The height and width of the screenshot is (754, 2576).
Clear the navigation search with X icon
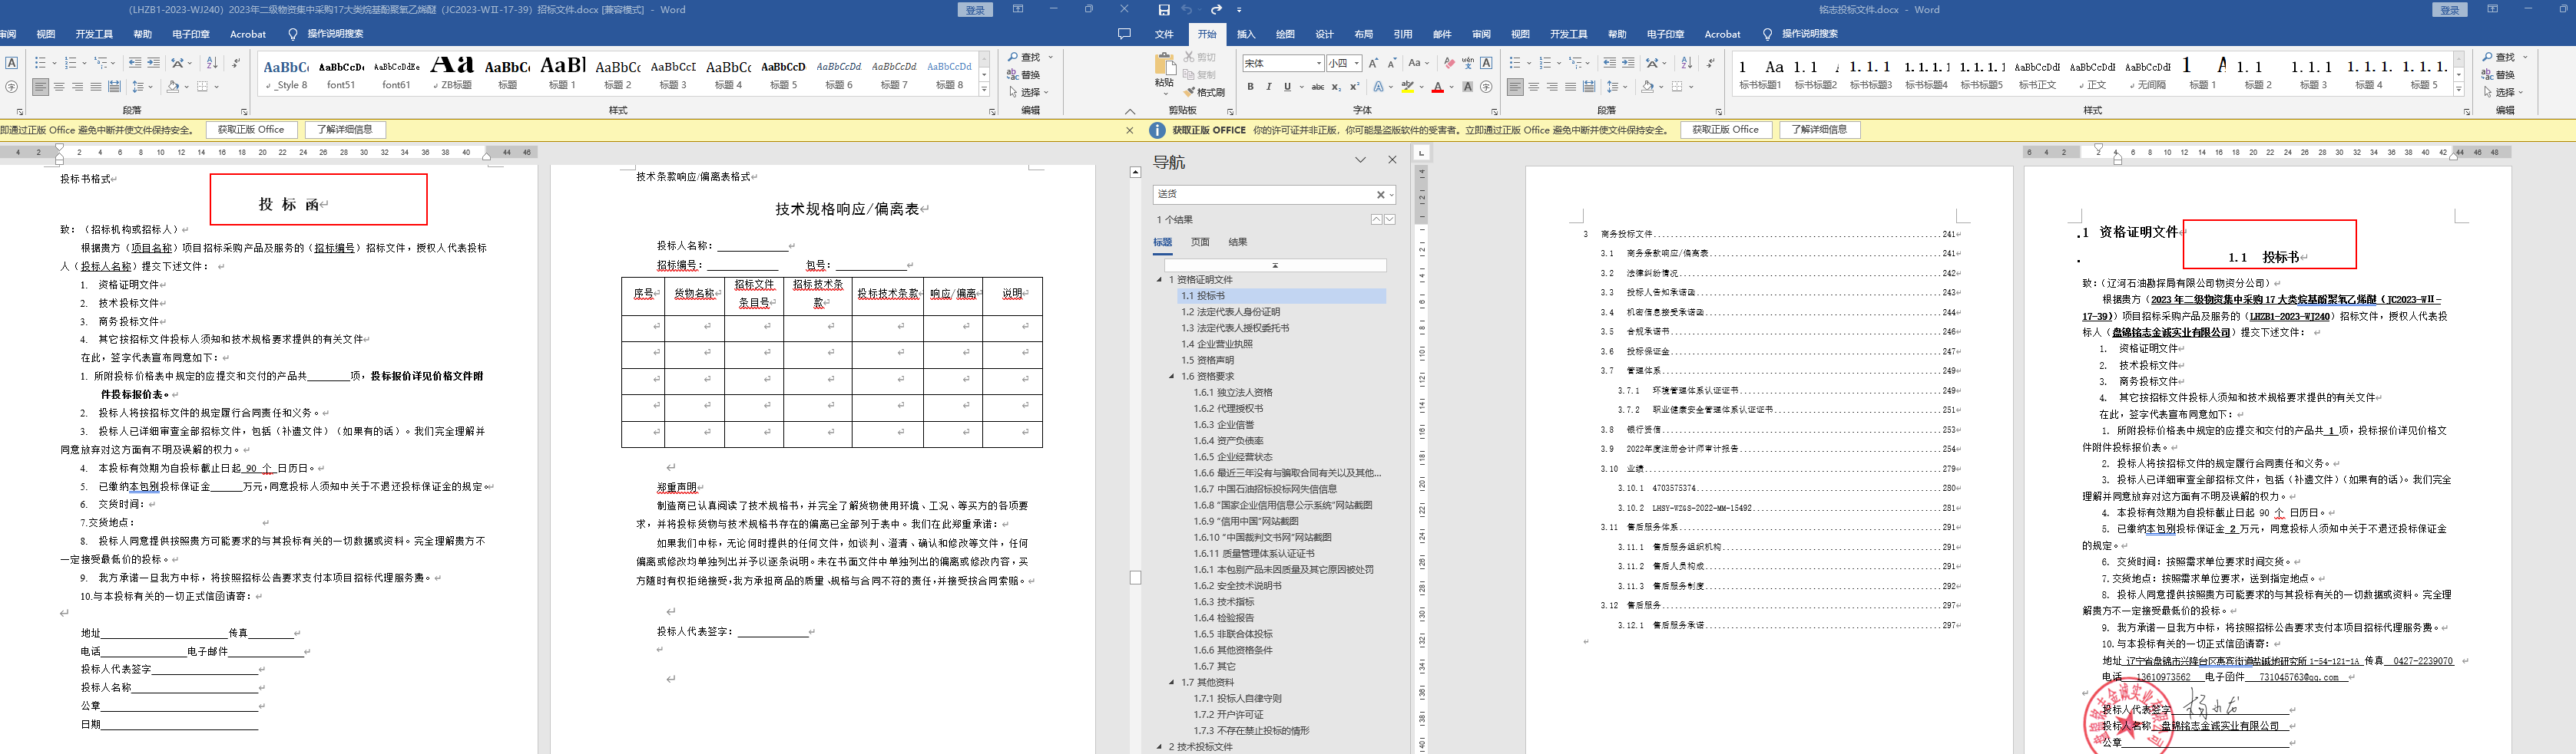coord(1380,195)
